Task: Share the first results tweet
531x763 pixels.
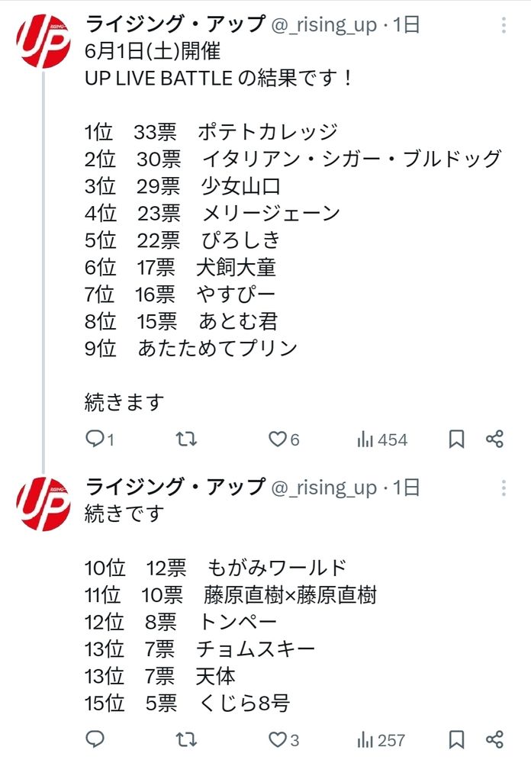Action: 494,439
